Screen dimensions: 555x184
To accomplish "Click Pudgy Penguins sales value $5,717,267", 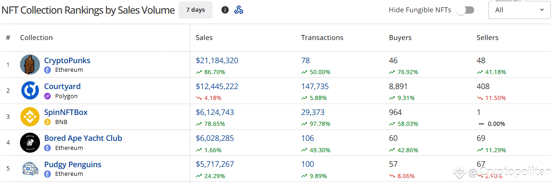I will (215, 164).
